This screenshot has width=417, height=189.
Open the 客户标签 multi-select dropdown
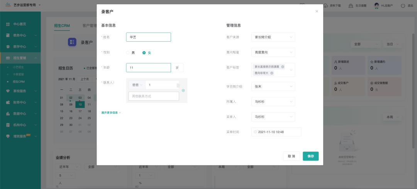coord(273,70)
